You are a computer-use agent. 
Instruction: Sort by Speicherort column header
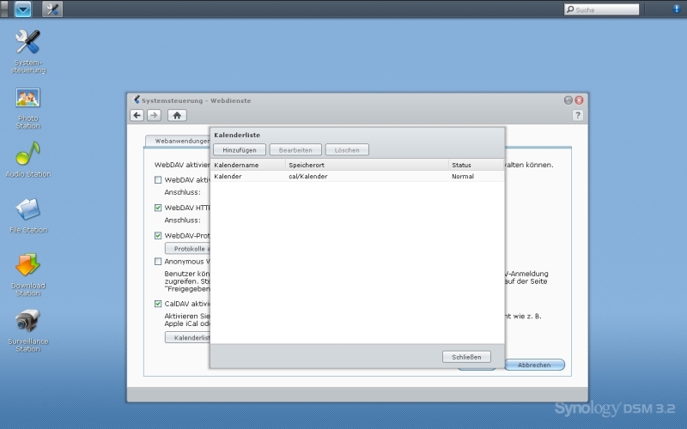pyautogui.click(x=367, y=165)
